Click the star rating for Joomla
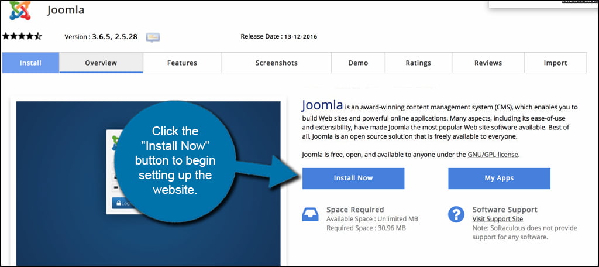 coord(22,36)
